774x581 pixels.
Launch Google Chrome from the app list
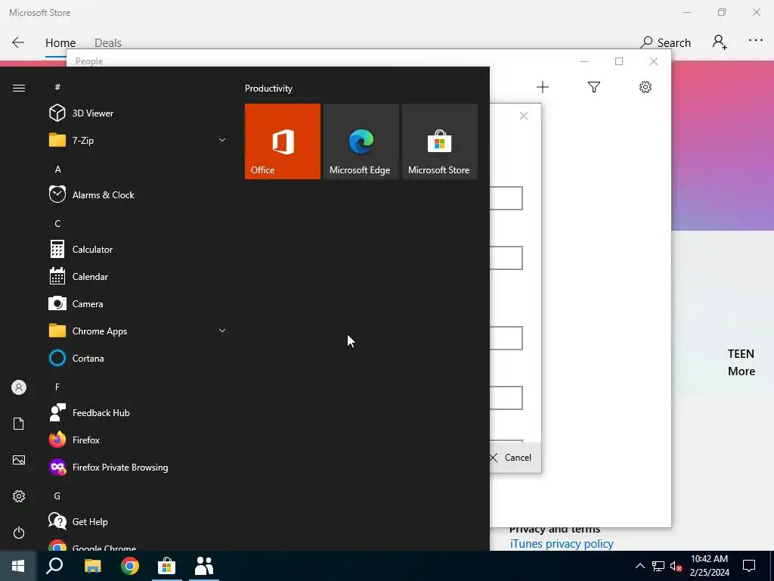point(138,545)
